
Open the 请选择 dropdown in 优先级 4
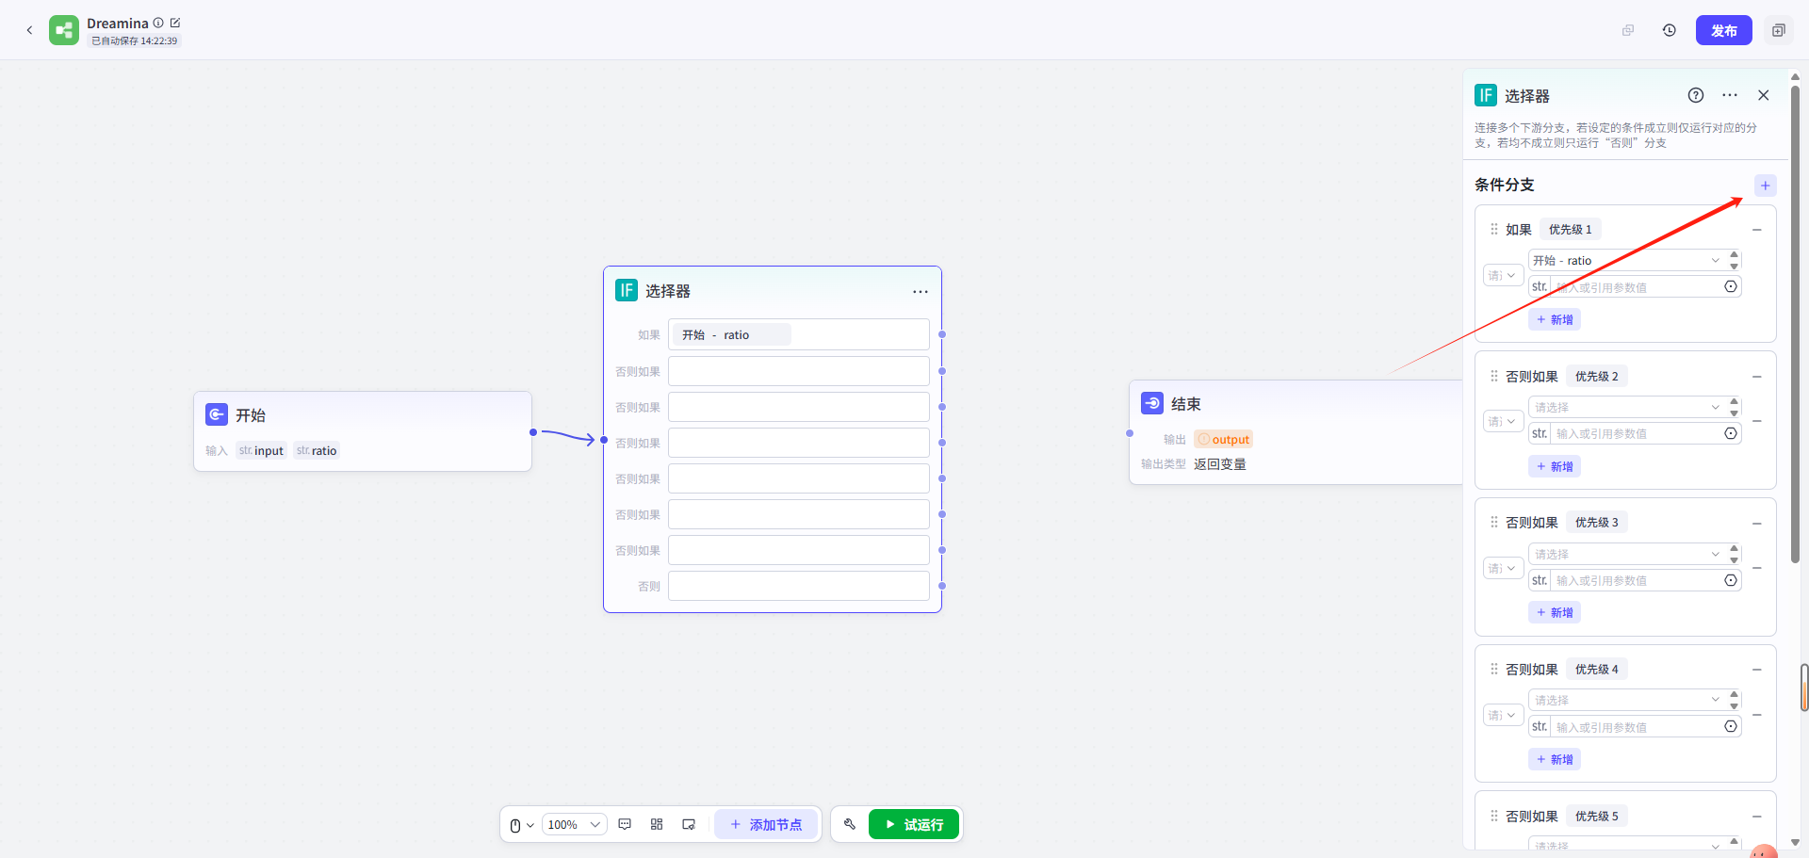(1626, 700)
